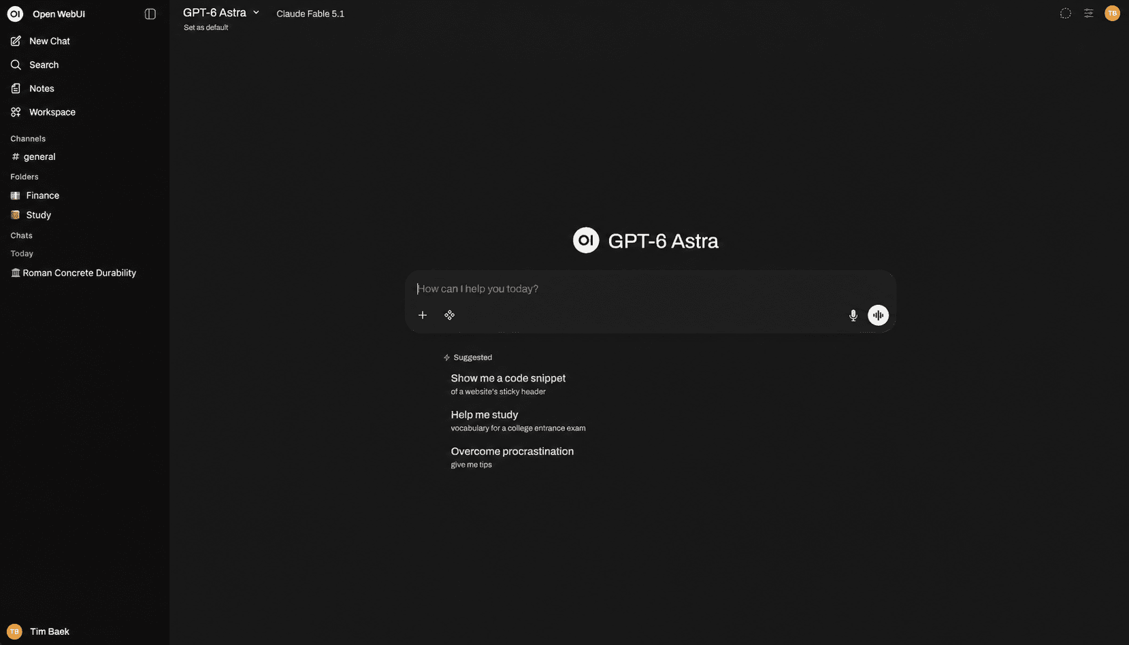Click the chat emoji icon of Roman Concrete
This screenshot has height=645, width=1129.
click(16, 273)
